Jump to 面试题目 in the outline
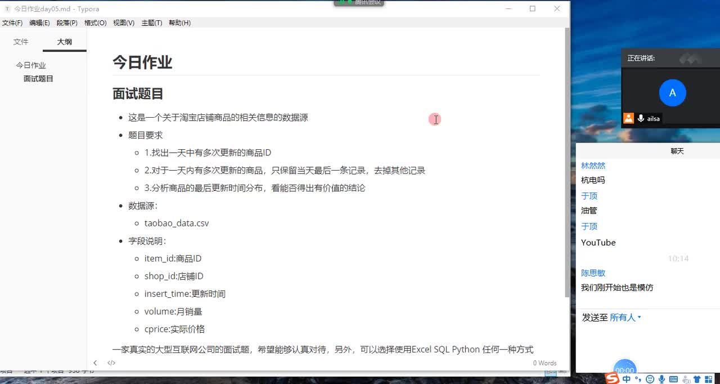The image size is (720, 384). [38, 79]
